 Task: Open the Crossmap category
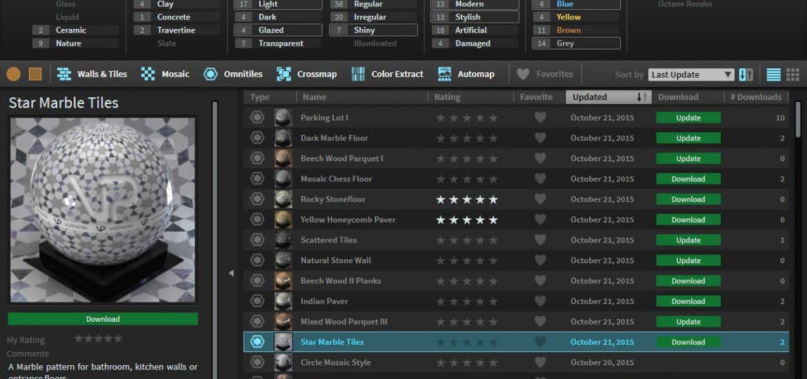point(307,74)
